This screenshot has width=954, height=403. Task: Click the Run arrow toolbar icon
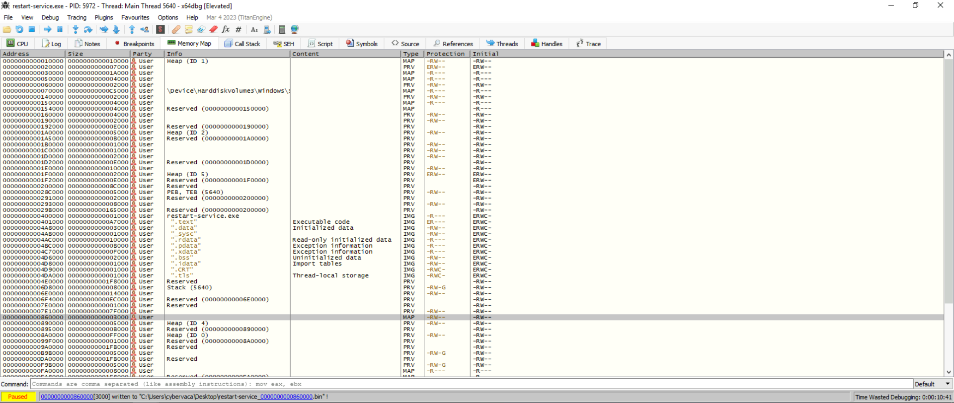(x=48, y=30)
